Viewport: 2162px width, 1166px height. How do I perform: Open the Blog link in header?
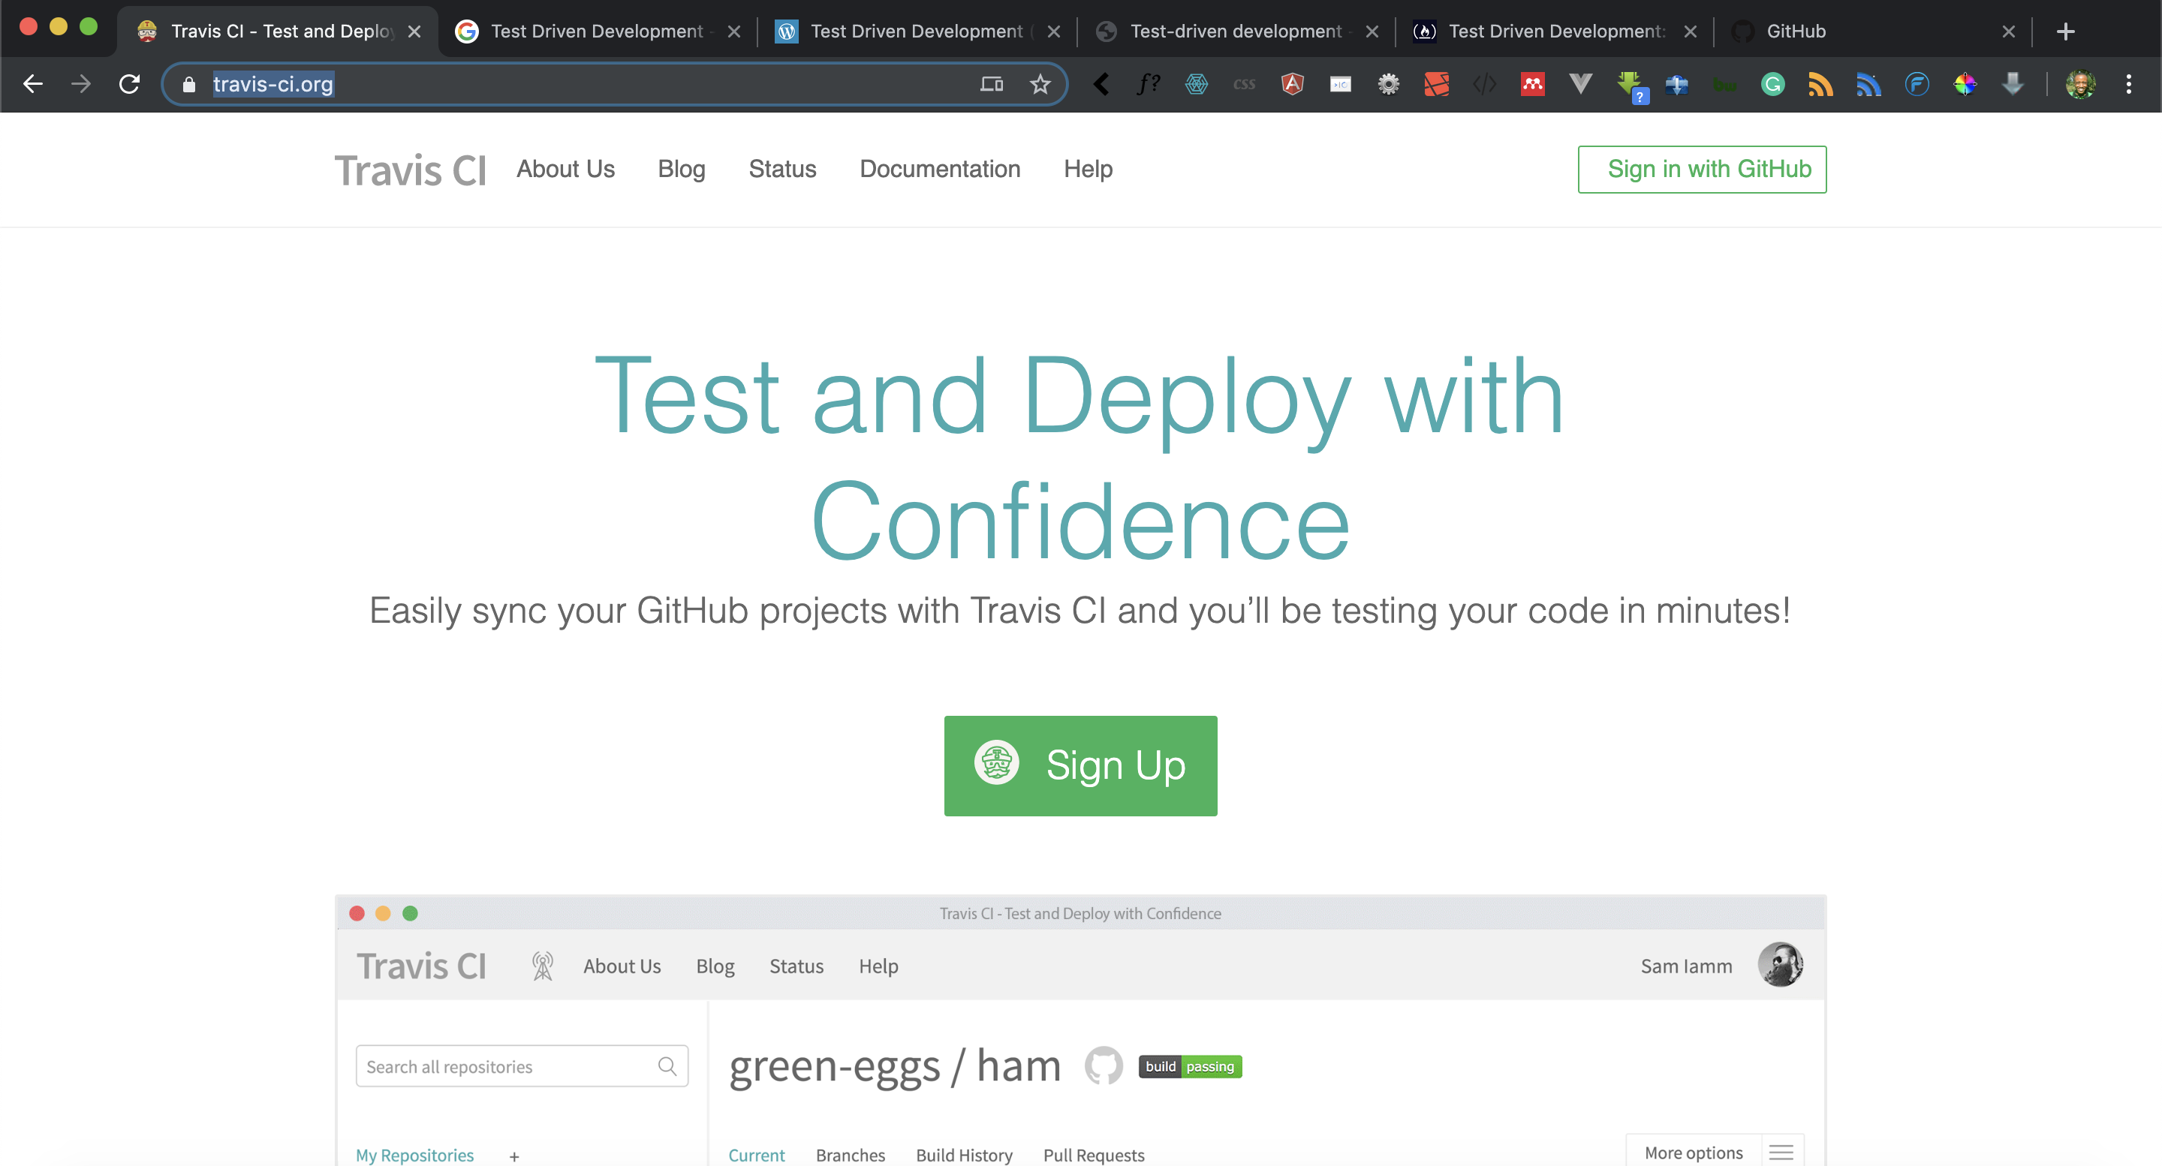(681, 169)
